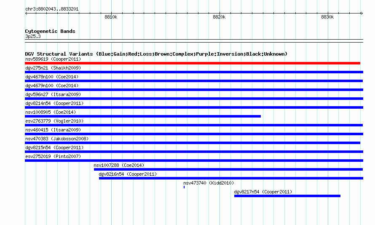Click the blue dgv275n21 gain bar
The height and width of the screenshot is (225, 375).
point(194,72)
